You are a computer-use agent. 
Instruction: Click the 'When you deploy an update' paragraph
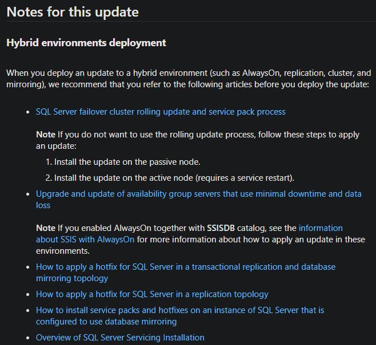pyautogui.click(x=189, y=79)
